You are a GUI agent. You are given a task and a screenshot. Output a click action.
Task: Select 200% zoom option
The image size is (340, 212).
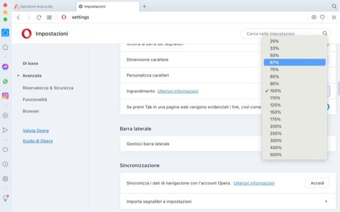[x=294, y=126]
